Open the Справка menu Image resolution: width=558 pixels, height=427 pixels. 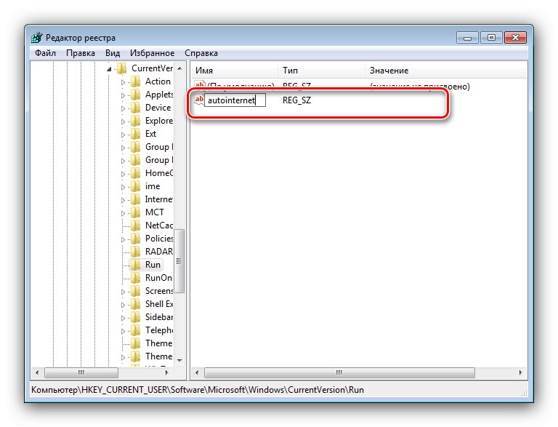pos(201,53)
